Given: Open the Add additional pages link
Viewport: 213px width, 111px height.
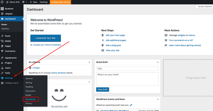Looking at the screenshot, I should (116, 40).
